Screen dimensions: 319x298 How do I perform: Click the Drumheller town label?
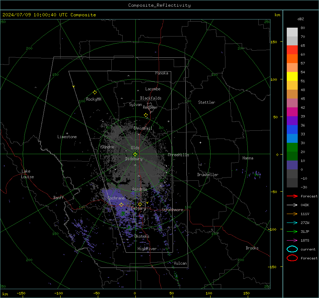208,175
